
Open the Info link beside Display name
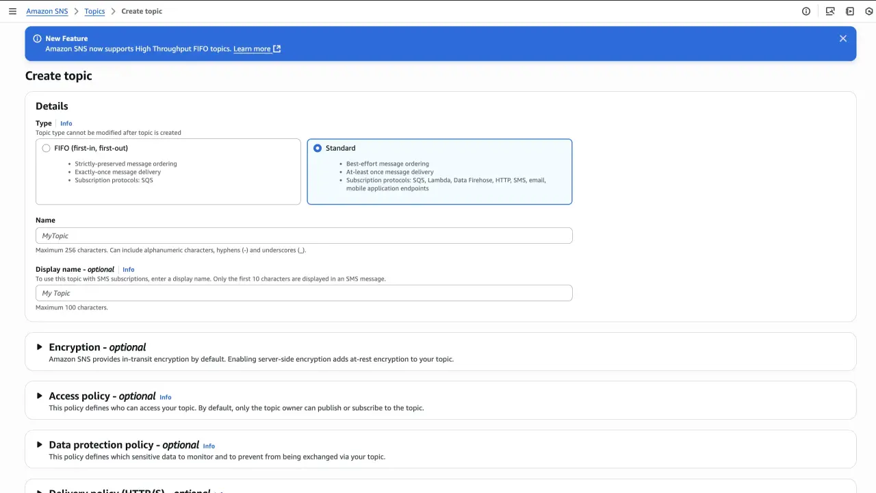tap(128, 270)
